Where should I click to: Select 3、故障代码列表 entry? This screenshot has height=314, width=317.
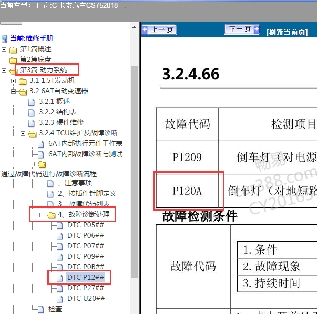tap(84, 204)
